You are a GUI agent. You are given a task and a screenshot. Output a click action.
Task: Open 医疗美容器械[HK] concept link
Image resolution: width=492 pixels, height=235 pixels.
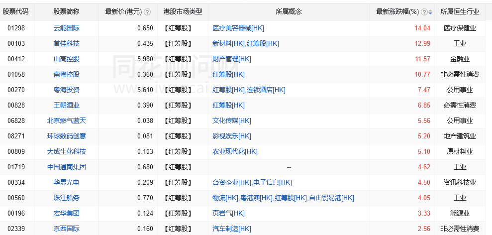(x=238, y=28)
